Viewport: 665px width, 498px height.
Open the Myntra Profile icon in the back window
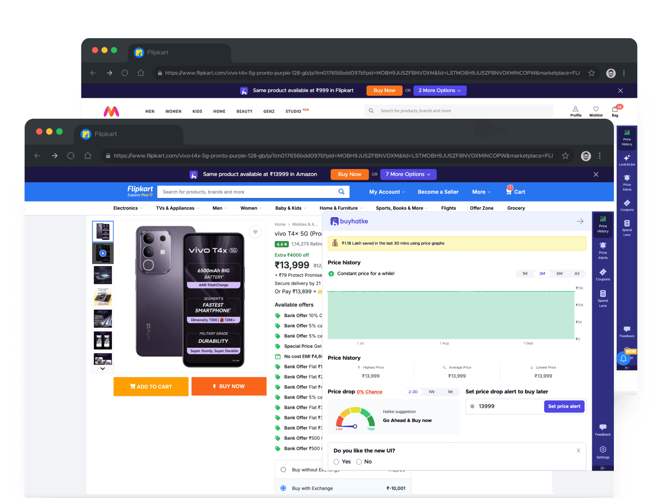coord(576,111)
